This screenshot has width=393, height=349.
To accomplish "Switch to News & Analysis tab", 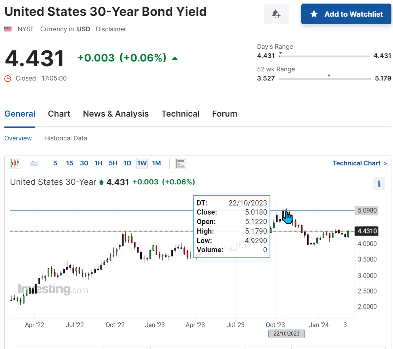I will tap(116, 114).
